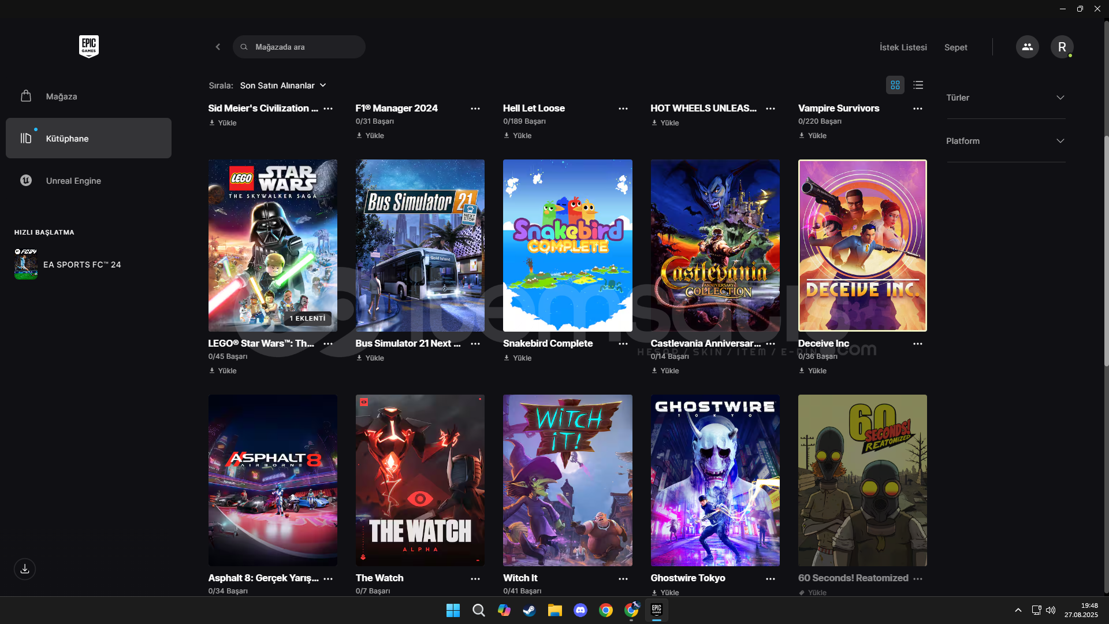Open Unreal Engine in the sidebar
The image size is (1109, 624).
point(88,180)
